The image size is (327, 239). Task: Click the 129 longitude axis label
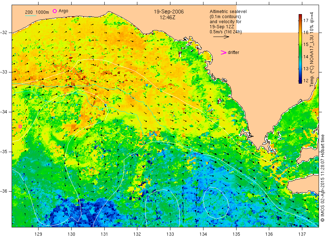(39, 234)
